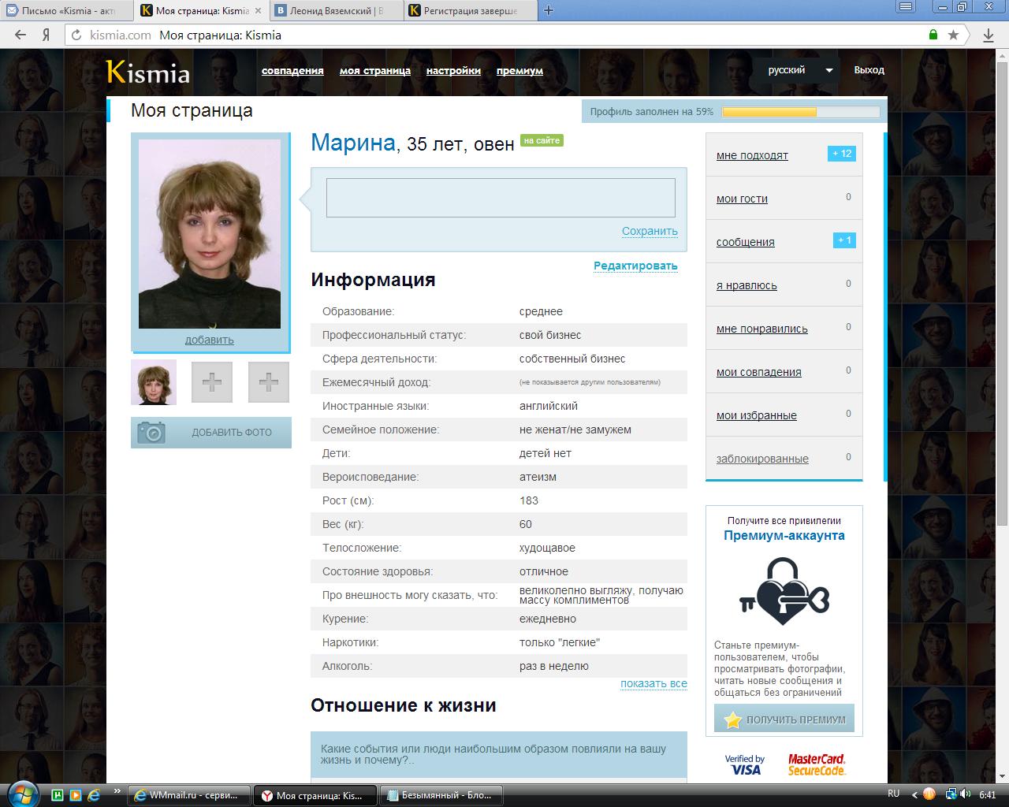The height and width of the screenshot is (807, 1009).
Task: Click the MasterCard SecureCode logo
Action: [817, 764]
